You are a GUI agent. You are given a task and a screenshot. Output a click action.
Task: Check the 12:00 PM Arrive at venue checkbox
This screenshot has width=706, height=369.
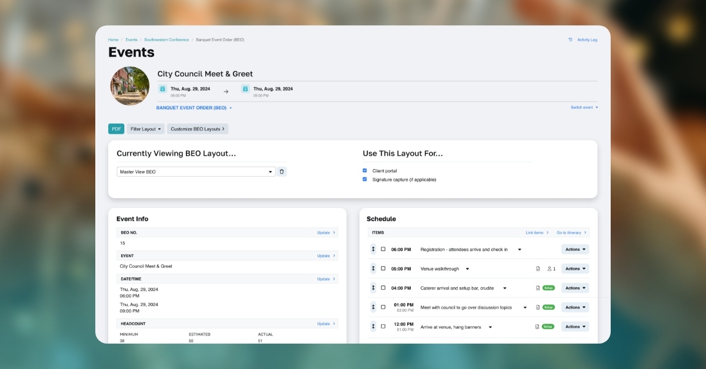pyautogui.click(x=383, y=326)
